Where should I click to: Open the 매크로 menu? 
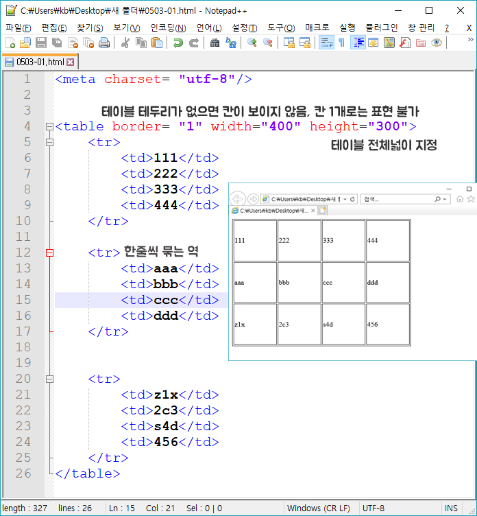317,27
